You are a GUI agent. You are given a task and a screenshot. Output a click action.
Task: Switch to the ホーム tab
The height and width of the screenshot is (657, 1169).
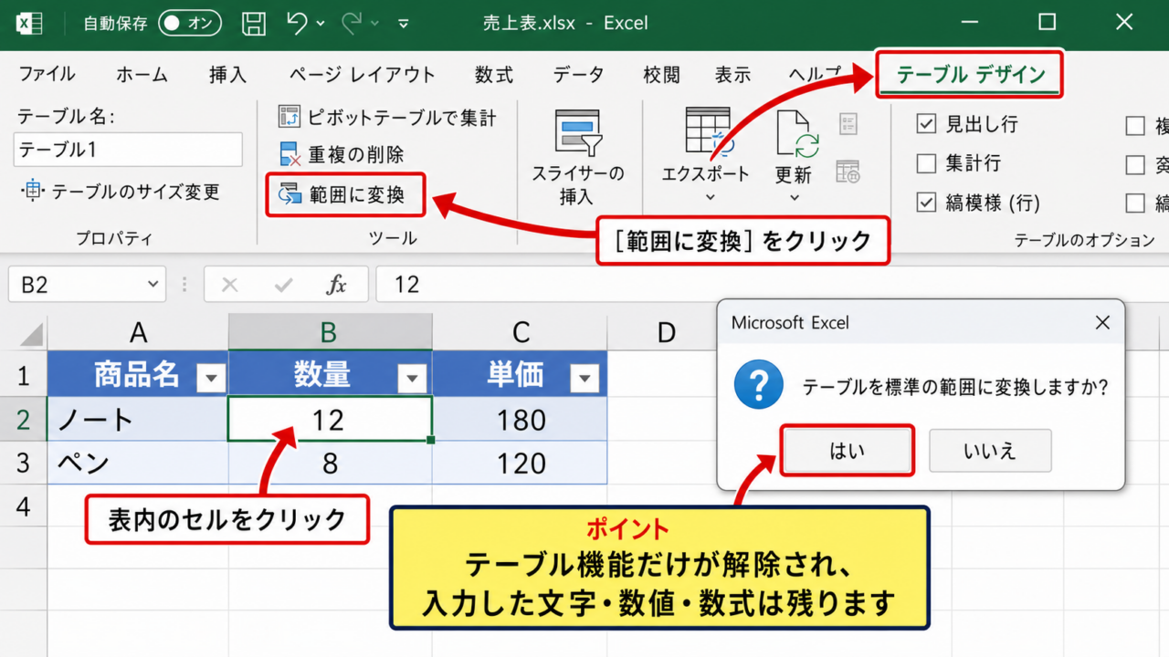point(142,75)
